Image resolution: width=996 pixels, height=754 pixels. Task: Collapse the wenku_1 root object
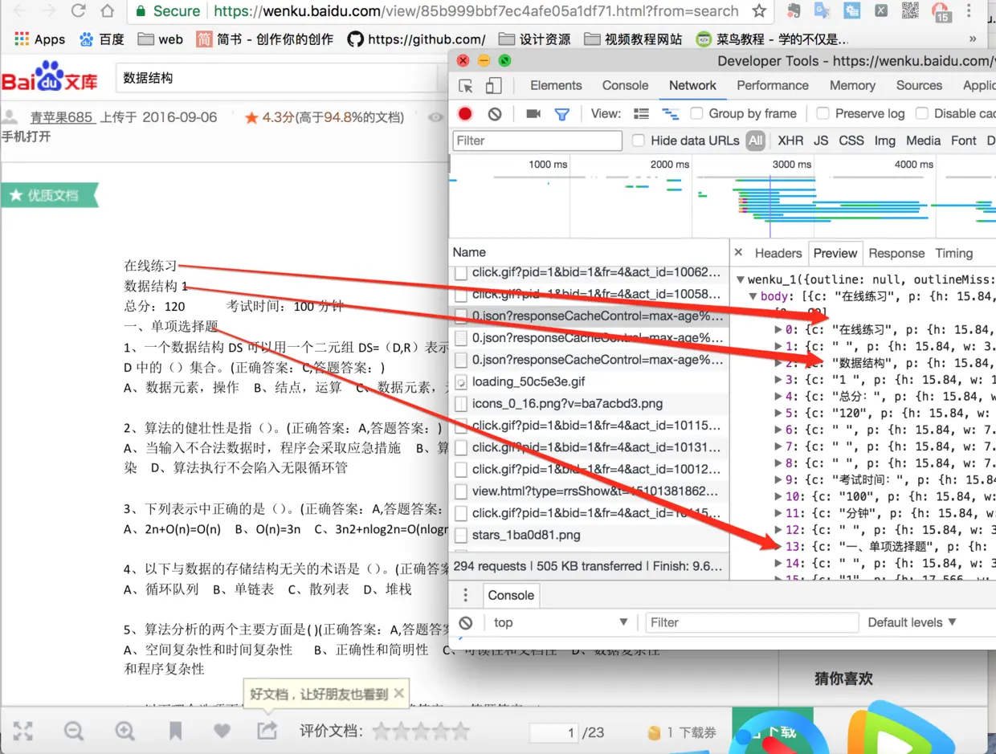pyautogui.click(x=741, y=279)
